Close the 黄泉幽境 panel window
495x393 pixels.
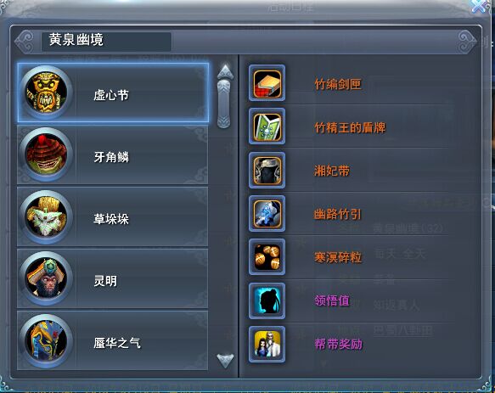point(479,6)
